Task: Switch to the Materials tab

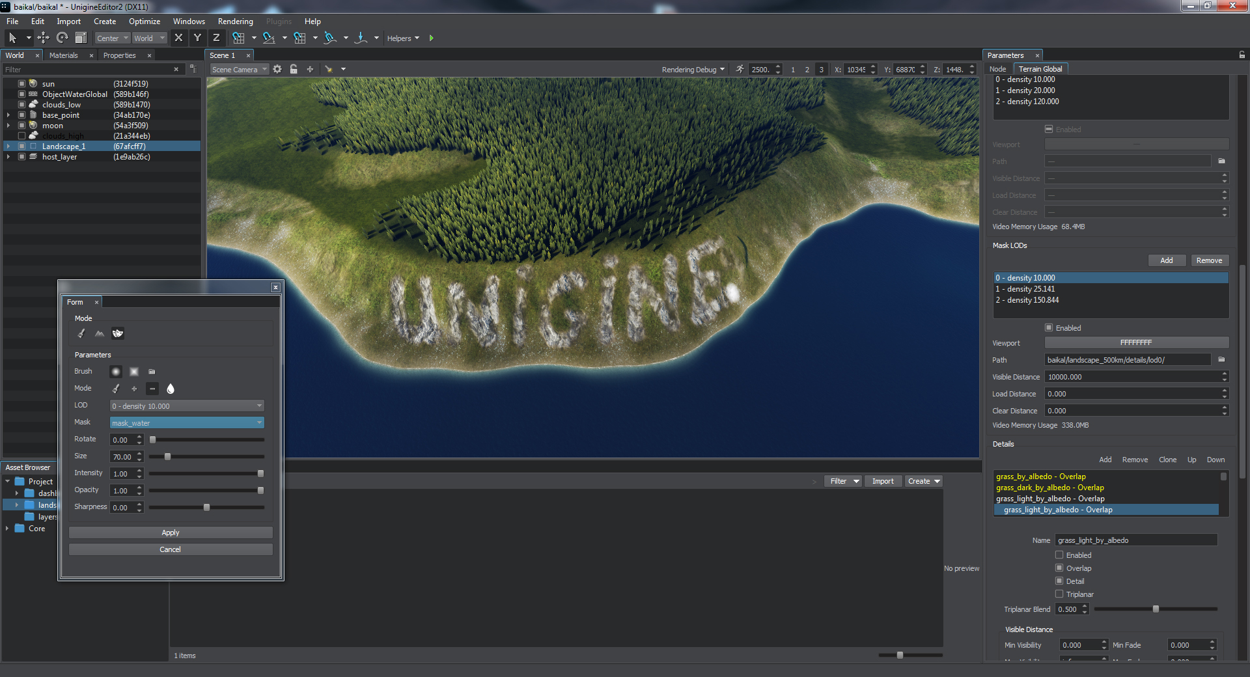Action: (63, 55)
